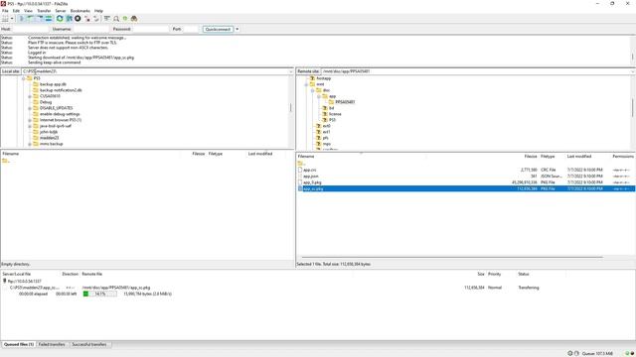Screen dimensions: 636x357
Task: Focus the Host input field
Action: 31,29
